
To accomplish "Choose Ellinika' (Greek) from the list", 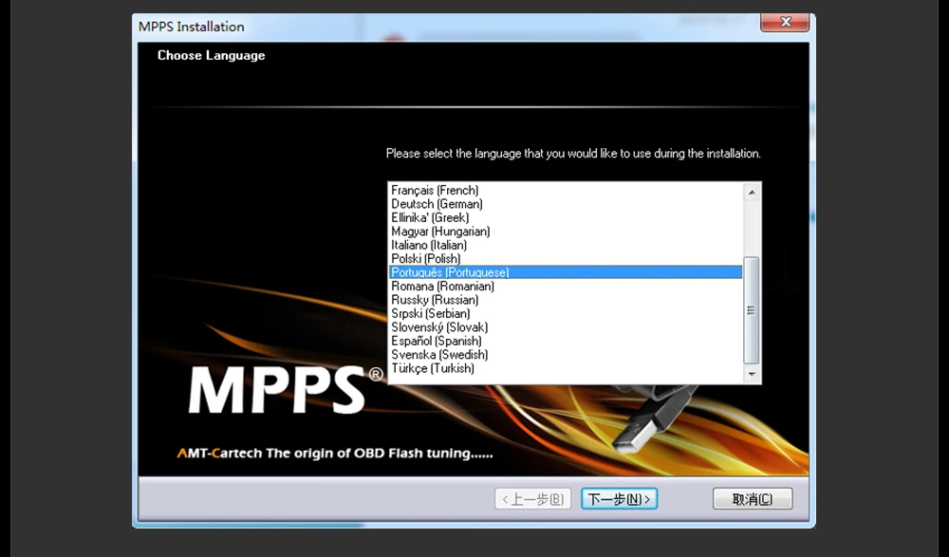I will coord(566,217).
